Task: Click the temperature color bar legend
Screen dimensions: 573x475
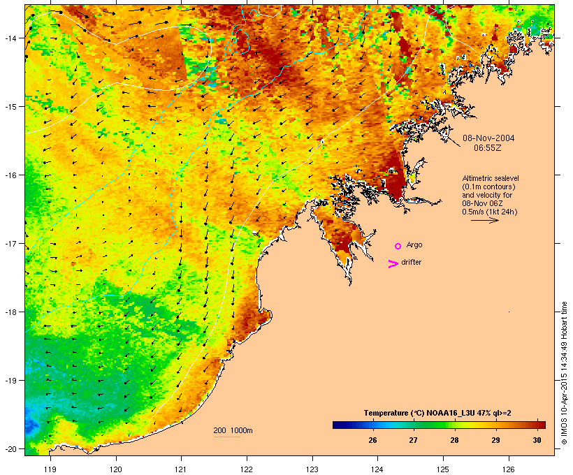Action: tap(439, 425)
